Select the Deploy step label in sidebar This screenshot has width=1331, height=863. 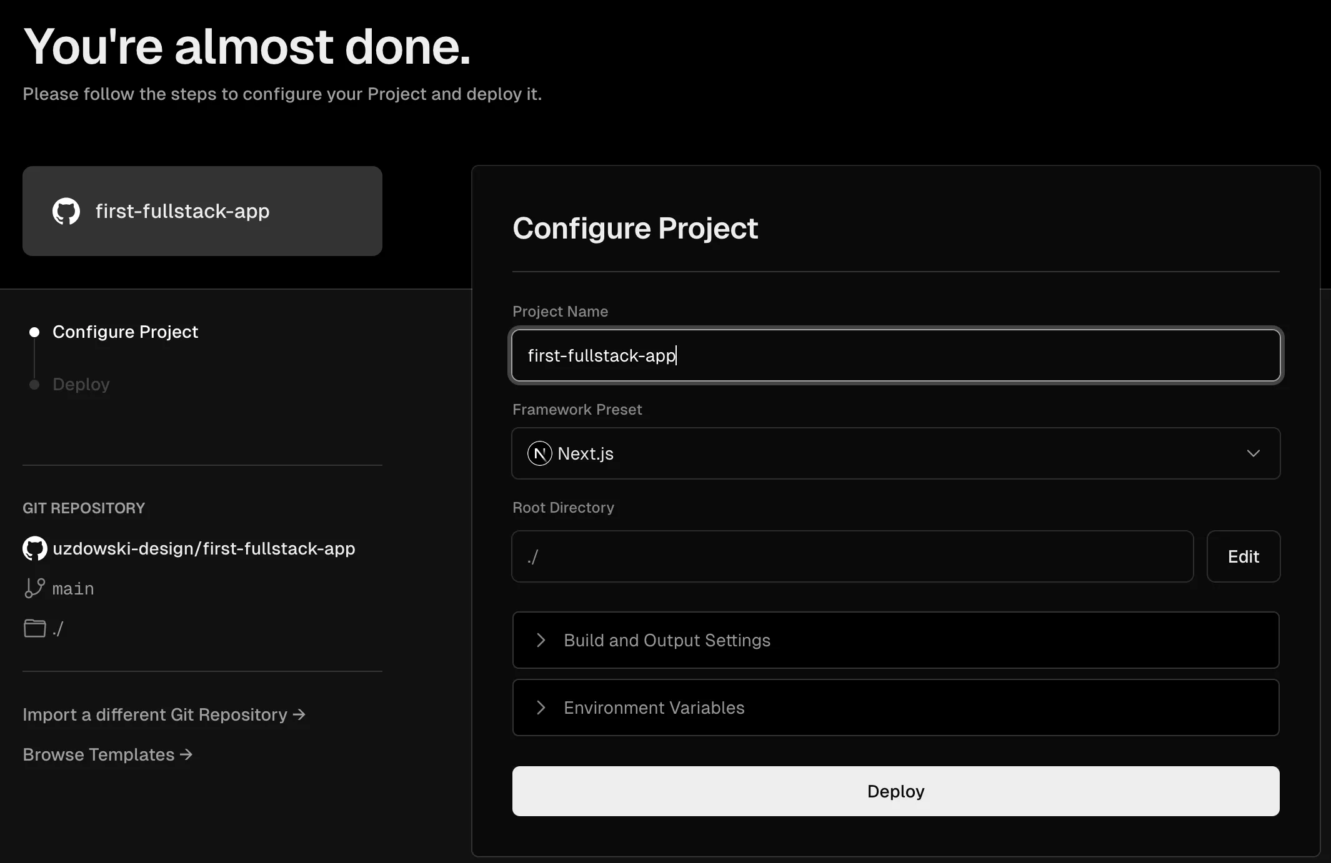(x=81, y=385)
